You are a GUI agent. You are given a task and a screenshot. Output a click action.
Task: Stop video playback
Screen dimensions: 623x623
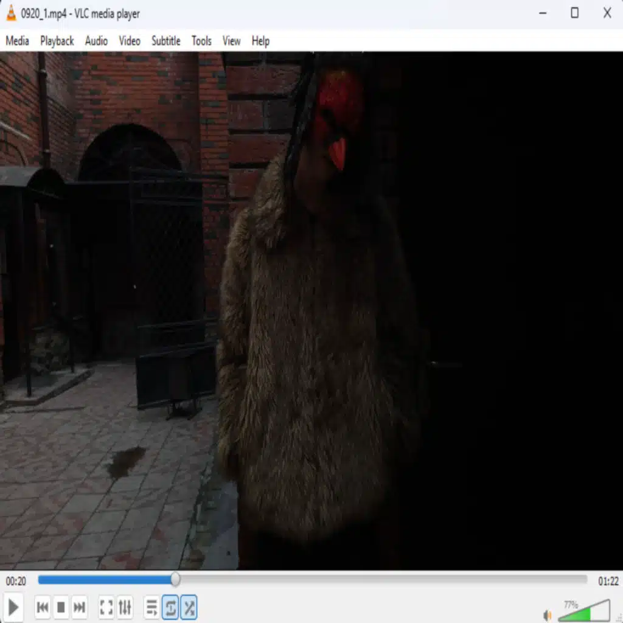click(x=61, y=607)
